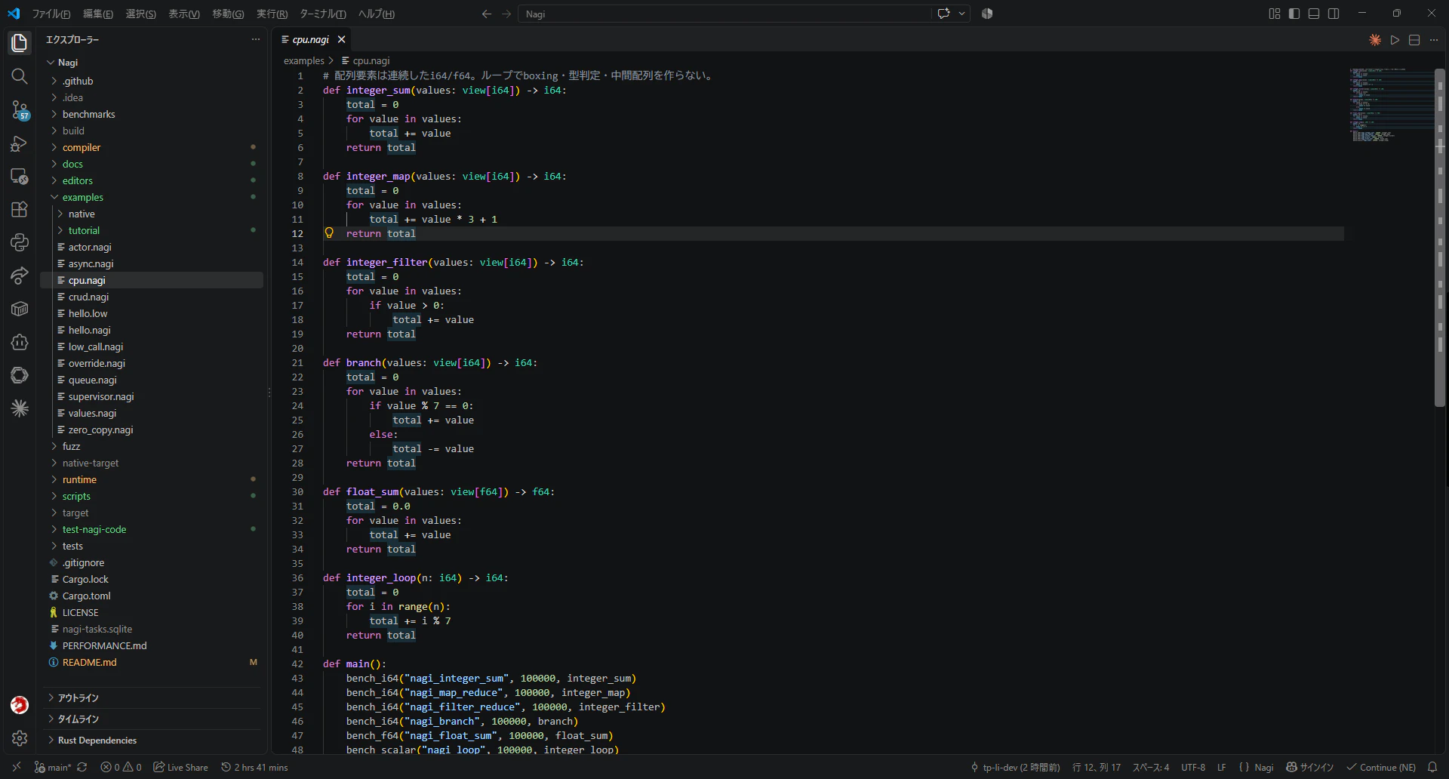
Task: Open the 表示(V) menu
Action: 184,14
